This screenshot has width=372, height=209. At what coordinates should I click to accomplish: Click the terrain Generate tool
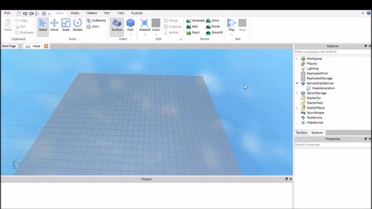pos(195,21)
